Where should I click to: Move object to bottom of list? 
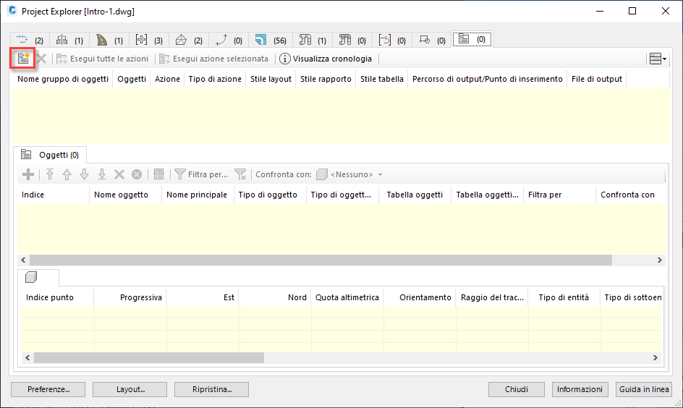coord(101,174)
